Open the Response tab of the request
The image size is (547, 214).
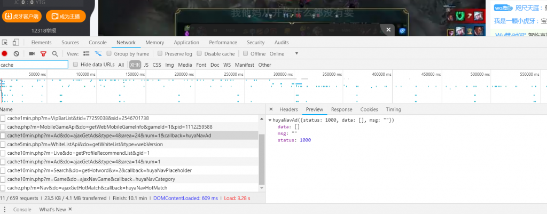pyautogui.click(x=341, y=109)
